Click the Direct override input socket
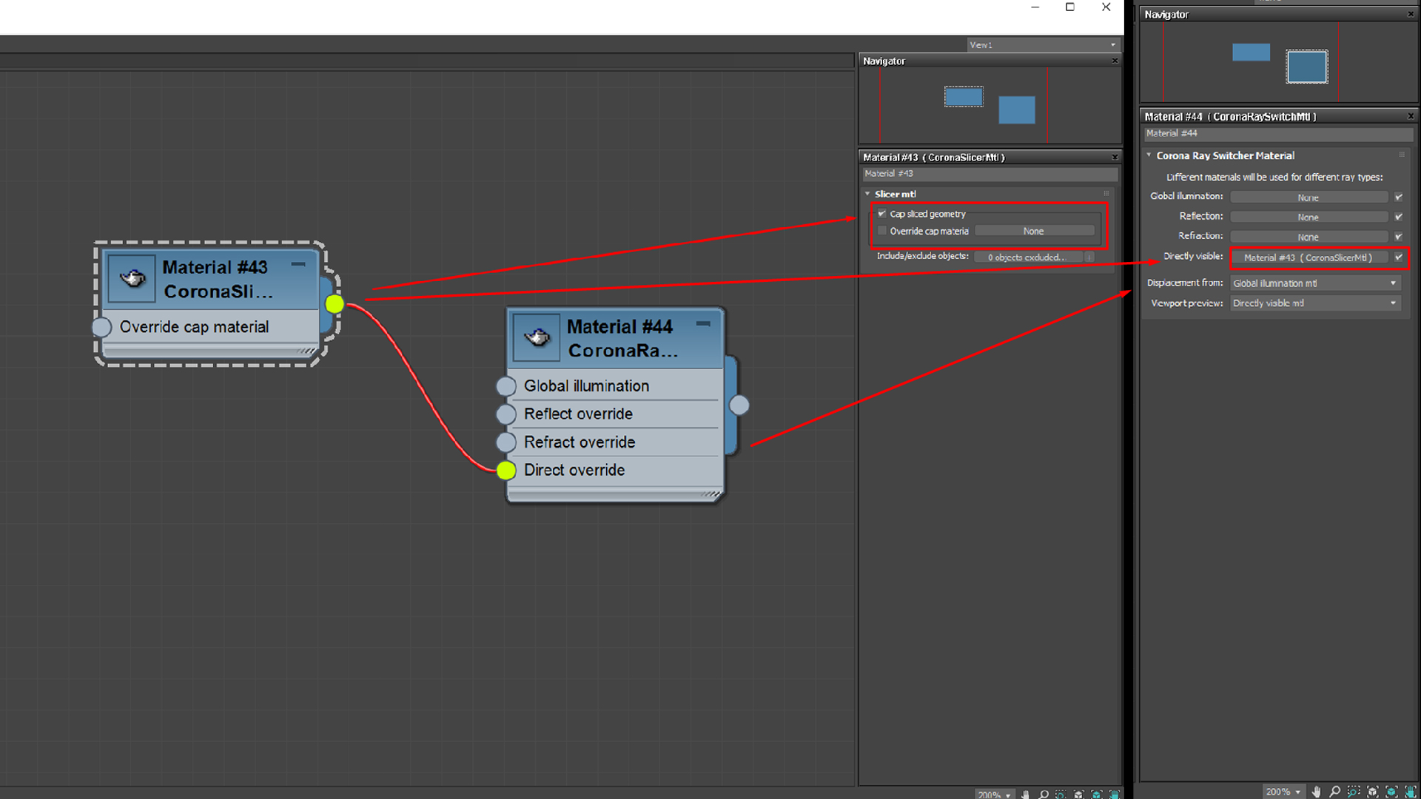Screen dimensions: 1421x799 [506, 471]
